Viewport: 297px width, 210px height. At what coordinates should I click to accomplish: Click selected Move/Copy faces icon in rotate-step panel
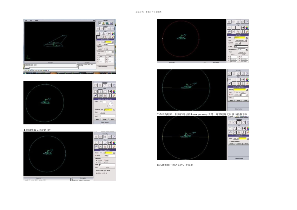96,147
